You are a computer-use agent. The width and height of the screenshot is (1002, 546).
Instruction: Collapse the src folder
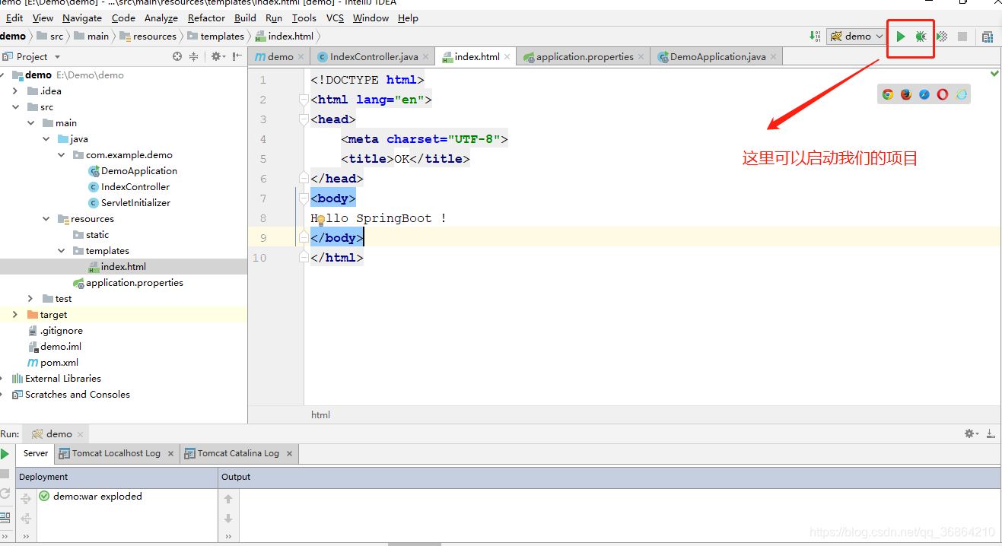[15, 107]
